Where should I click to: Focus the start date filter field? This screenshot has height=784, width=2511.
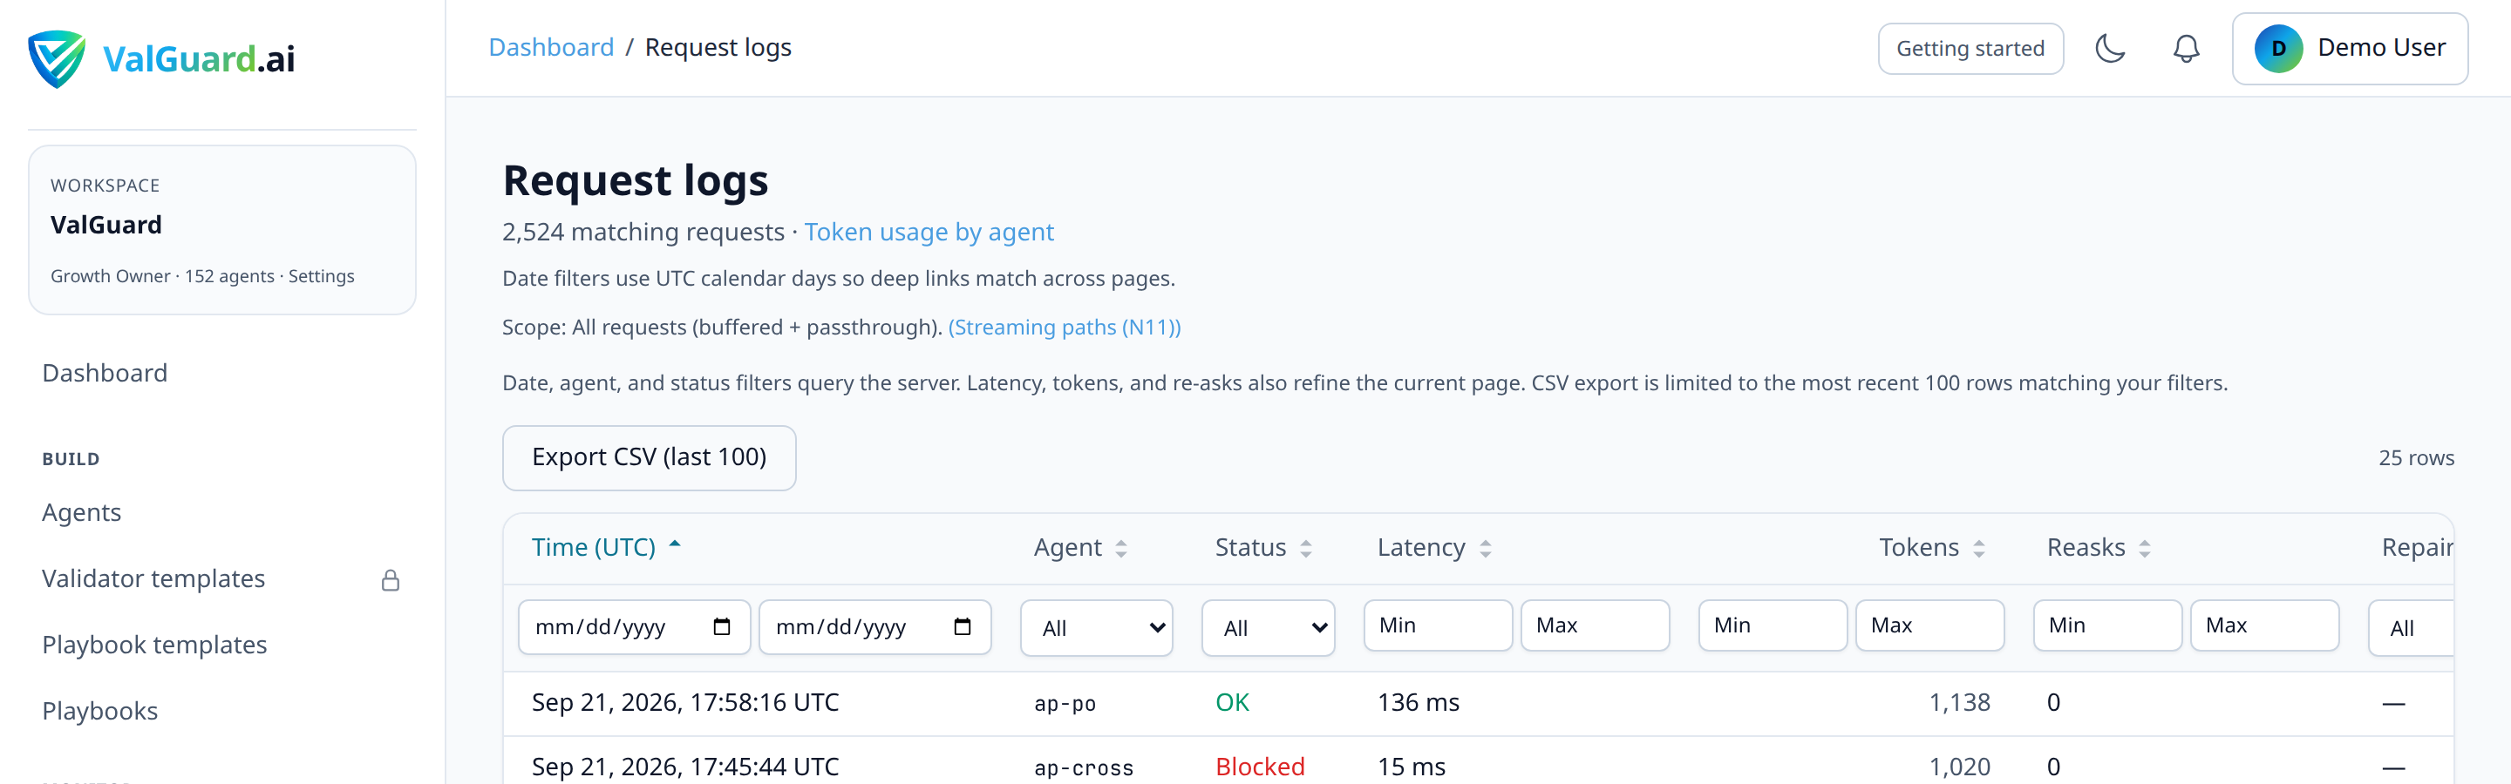pos(634,626)
